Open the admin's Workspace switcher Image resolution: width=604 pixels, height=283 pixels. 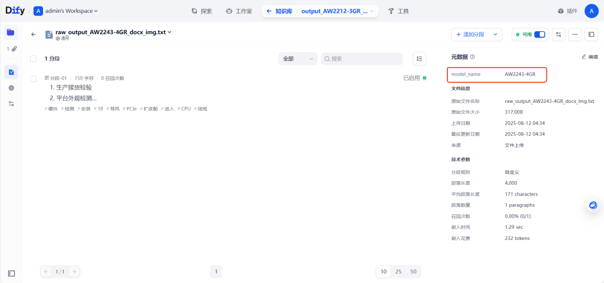click(66, 11)
